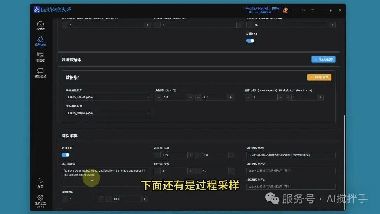Increase dataset resolution height 512

click(x=230, y=97)
